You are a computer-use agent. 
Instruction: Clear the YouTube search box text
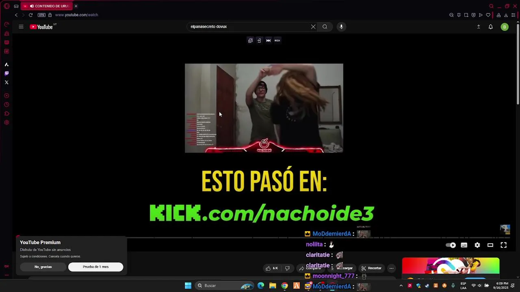pos(313,27)
